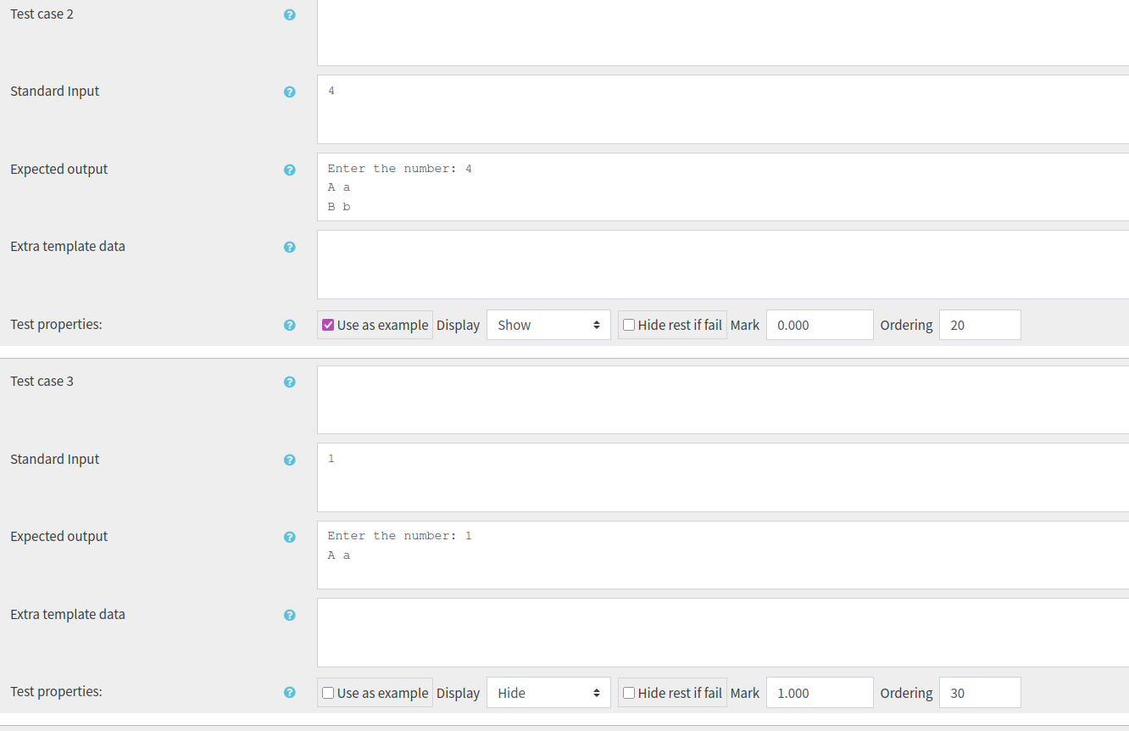
Task: Open help beside Test case 3 Test properties
Action: click(x=290, y=692)
